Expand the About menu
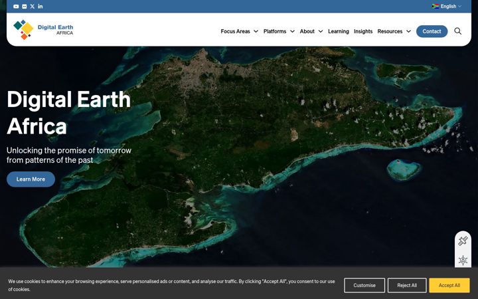The image size is (478, 299). [311, 31]
